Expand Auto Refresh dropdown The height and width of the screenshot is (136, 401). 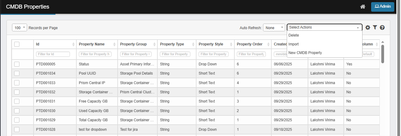274,28
